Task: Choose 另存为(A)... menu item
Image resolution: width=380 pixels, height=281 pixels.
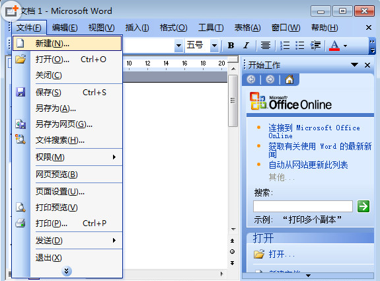Action: [67, 108]
